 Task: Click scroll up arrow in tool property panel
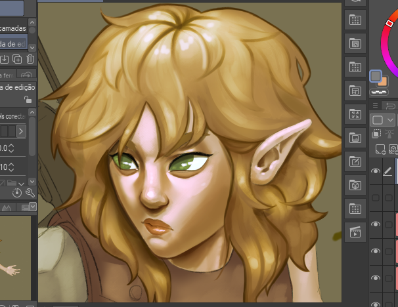click(32, 112)
